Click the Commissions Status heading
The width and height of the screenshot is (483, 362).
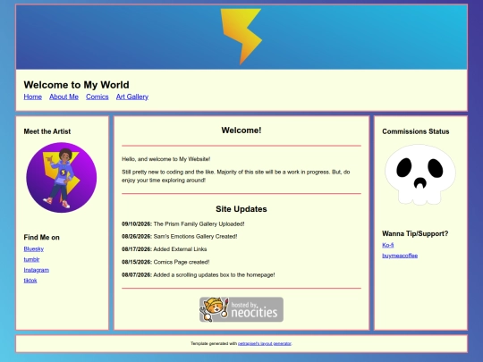click(416, 131)
